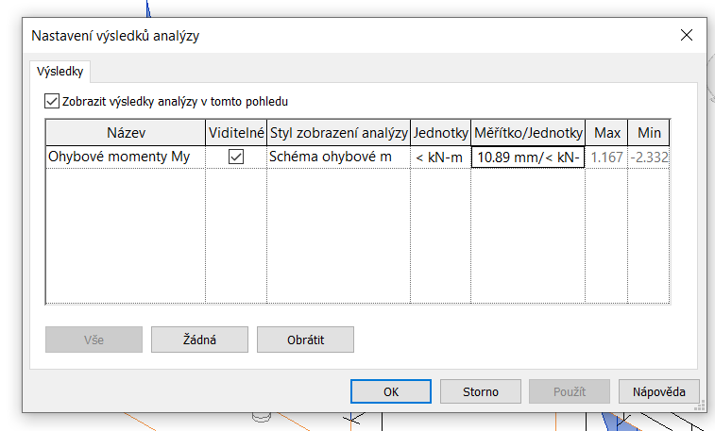Confirm the dialog with OK
The width and height of the screenshot is (715, 431).
coord(390,391)
